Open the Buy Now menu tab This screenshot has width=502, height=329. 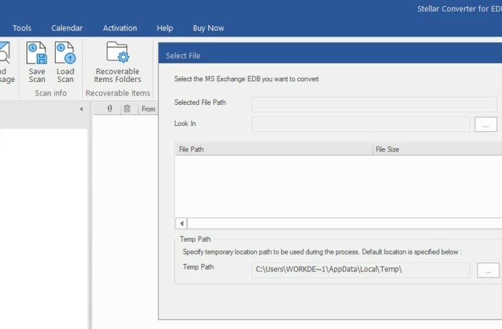[209, 28]
